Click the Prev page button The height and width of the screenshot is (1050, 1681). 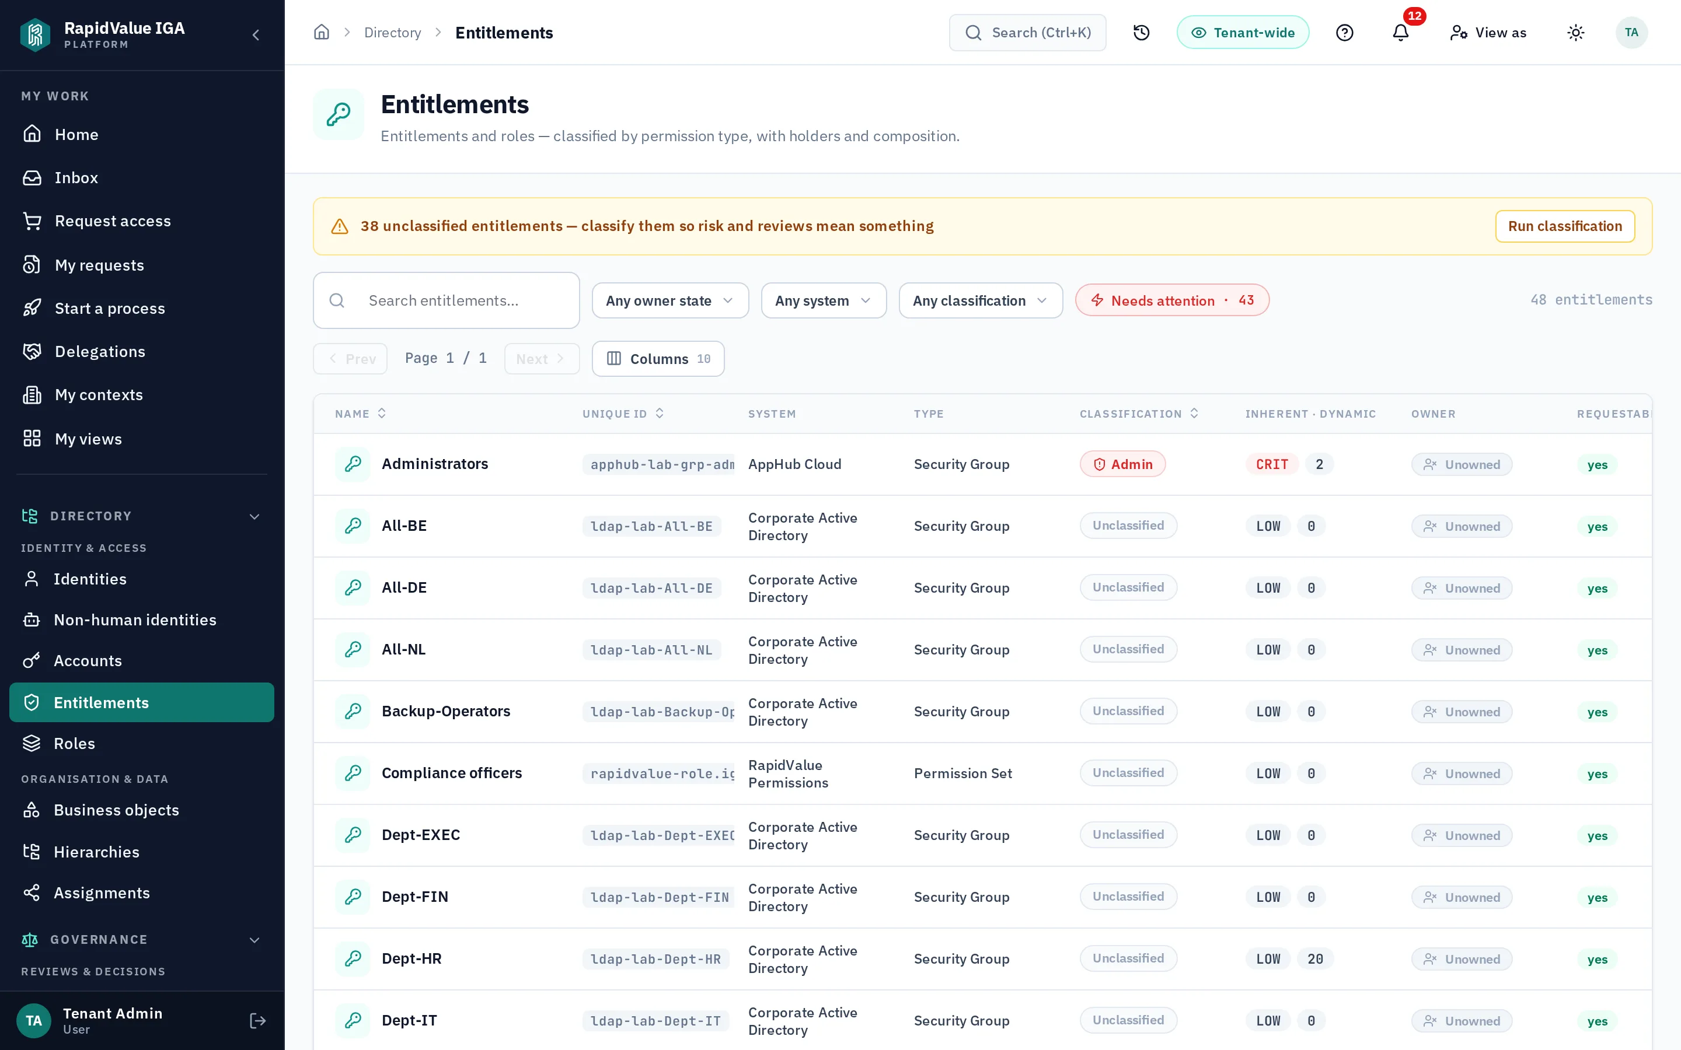(x=350, y=358)
